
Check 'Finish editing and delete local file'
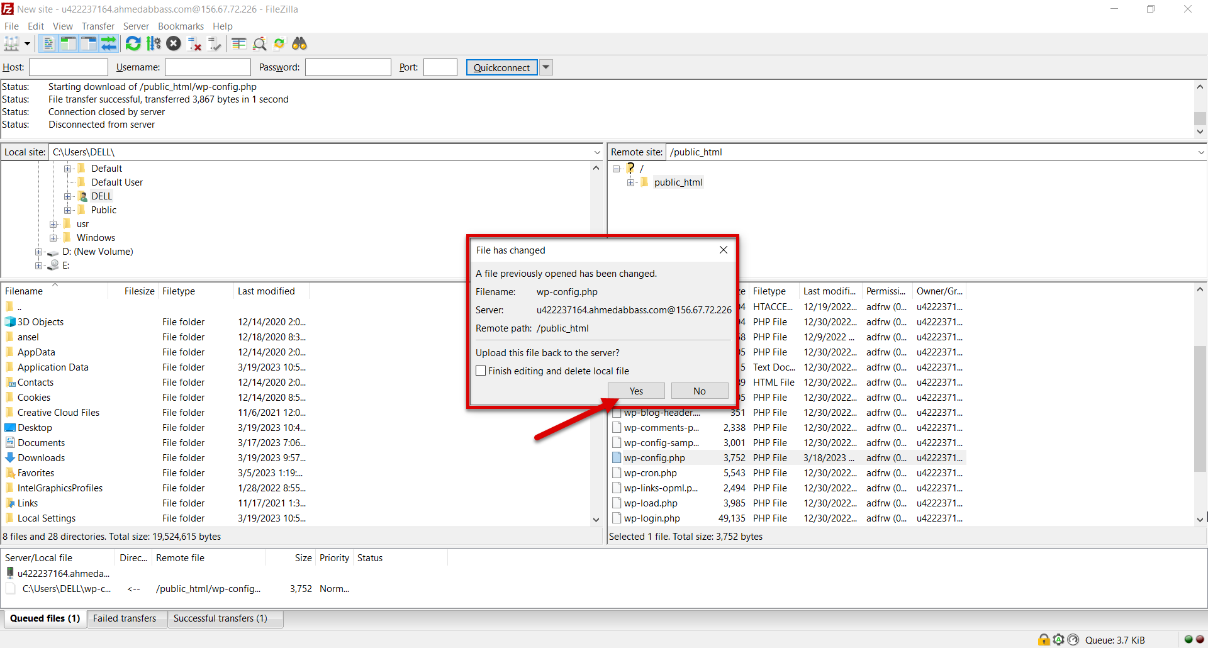point(481,371)
